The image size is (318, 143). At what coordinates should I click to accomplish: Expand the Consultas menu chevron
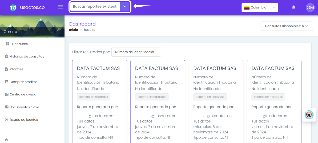pyautogui.click(x=59, y=44)
